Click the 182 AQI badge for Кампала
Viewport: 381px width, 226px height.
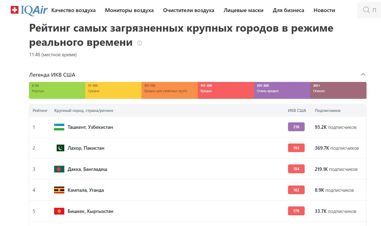point(296,190)
